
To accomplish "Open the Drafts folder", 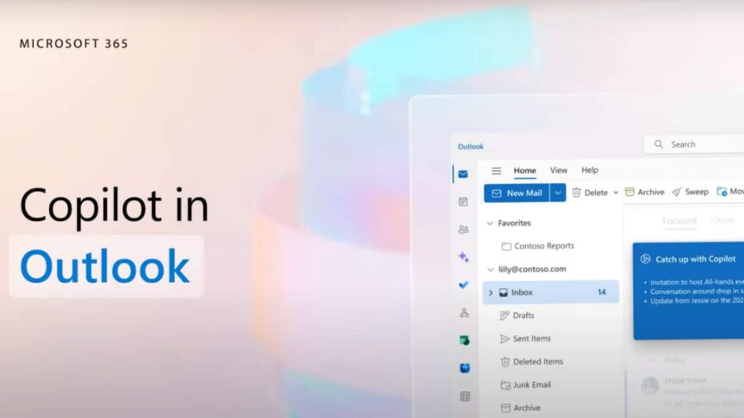I will click(x=518, y=316).
